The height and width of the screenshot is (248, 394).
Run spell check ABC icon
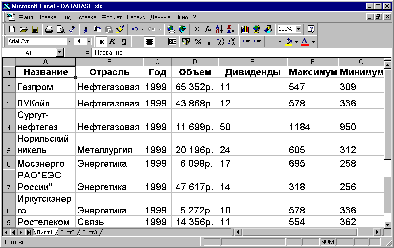[x=72, y=29]
